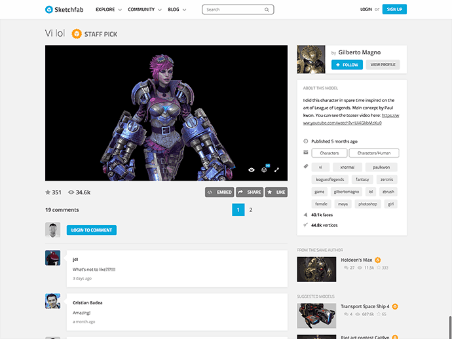Expand the Explore menu

tap(109, 10)
